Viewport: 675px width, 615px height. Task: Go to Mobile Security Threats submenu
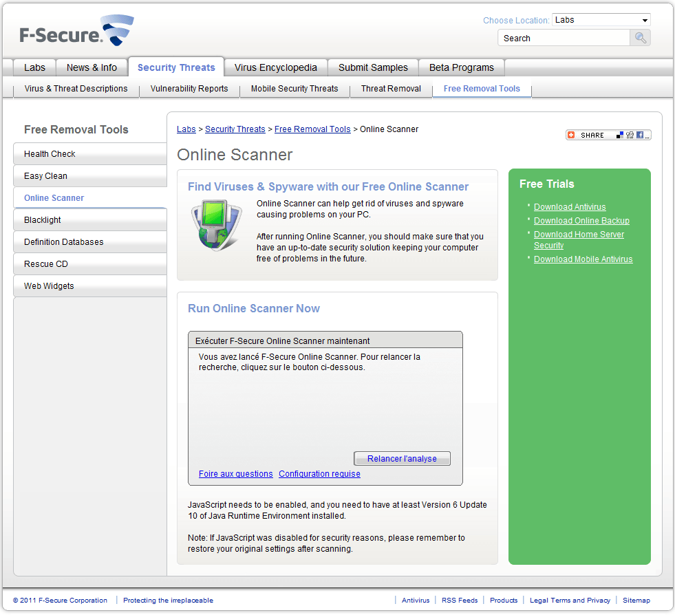point(294,89)
